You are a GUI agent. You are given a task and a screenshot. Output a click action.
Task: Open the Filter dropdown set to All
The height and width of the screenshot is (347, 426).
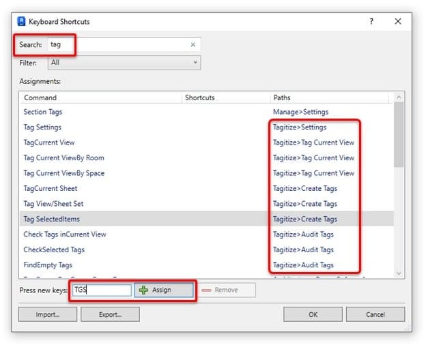click(x=124, y=63)
